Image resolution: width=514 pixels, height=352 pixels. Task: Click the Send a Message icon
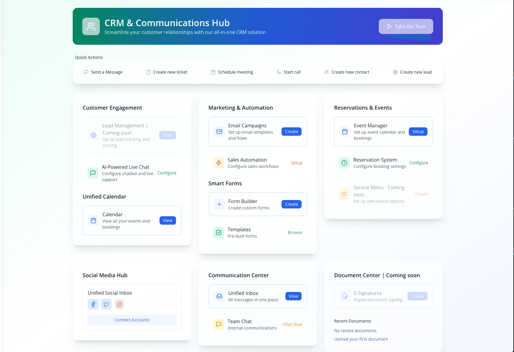pos(86,72)
